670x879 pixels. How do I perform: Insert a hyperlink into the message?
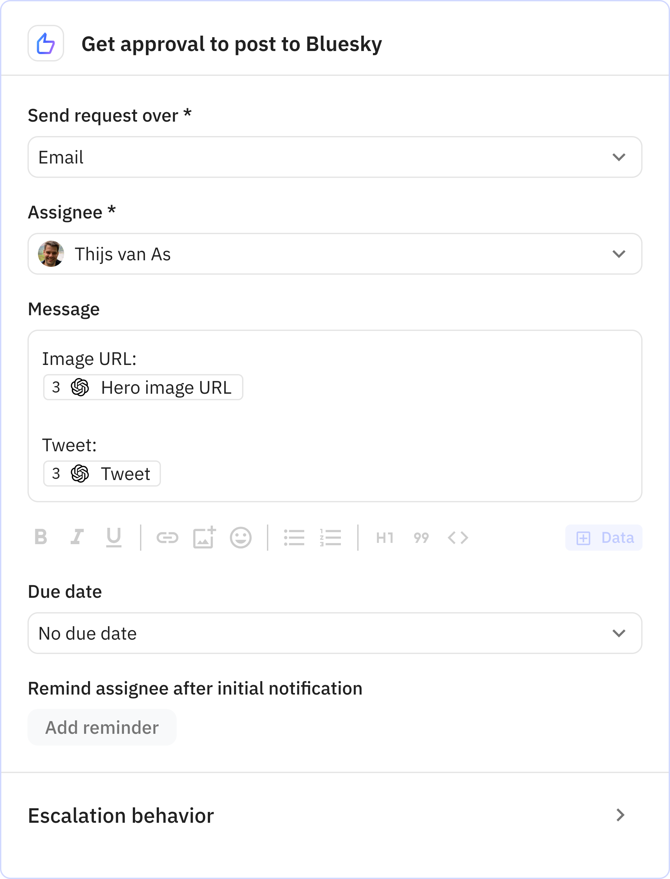point(168,537)
